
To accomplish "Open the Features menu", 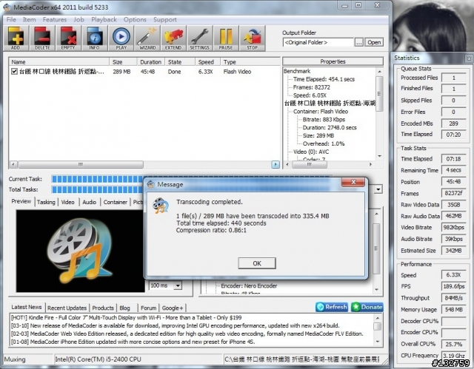I will pos(55,20).
